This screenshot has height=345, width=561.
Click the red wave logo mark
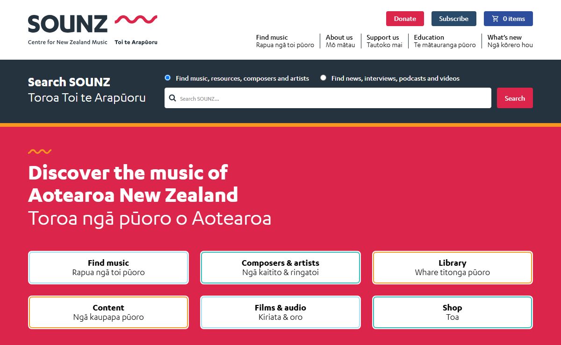(136, 19)
